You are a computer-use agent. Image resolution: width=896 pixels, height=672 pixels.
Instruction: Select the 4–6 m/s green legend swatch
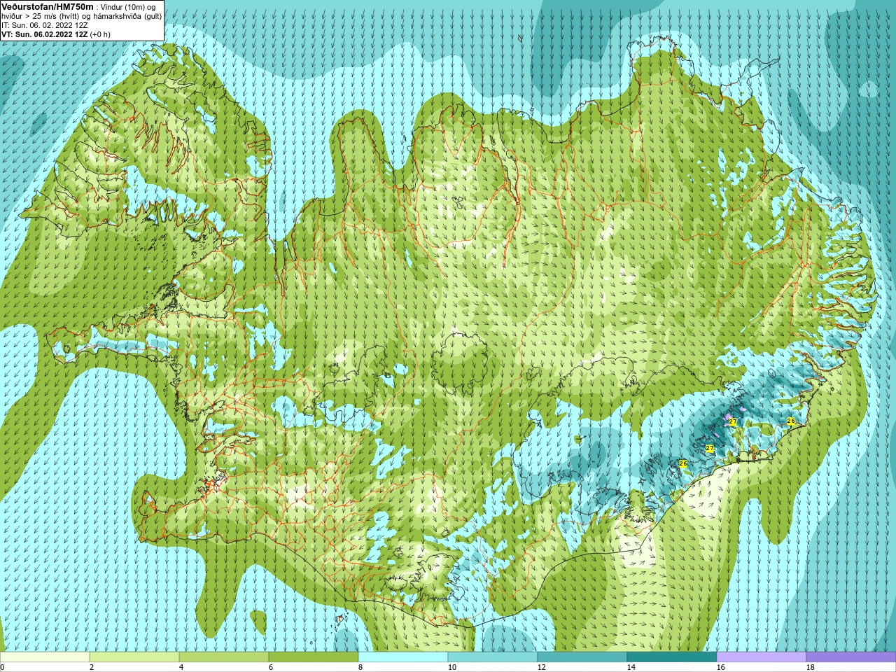224,657
